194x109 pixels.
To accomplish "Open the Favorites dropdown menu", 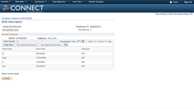I will pyautogui.click(x=5, y=2).
